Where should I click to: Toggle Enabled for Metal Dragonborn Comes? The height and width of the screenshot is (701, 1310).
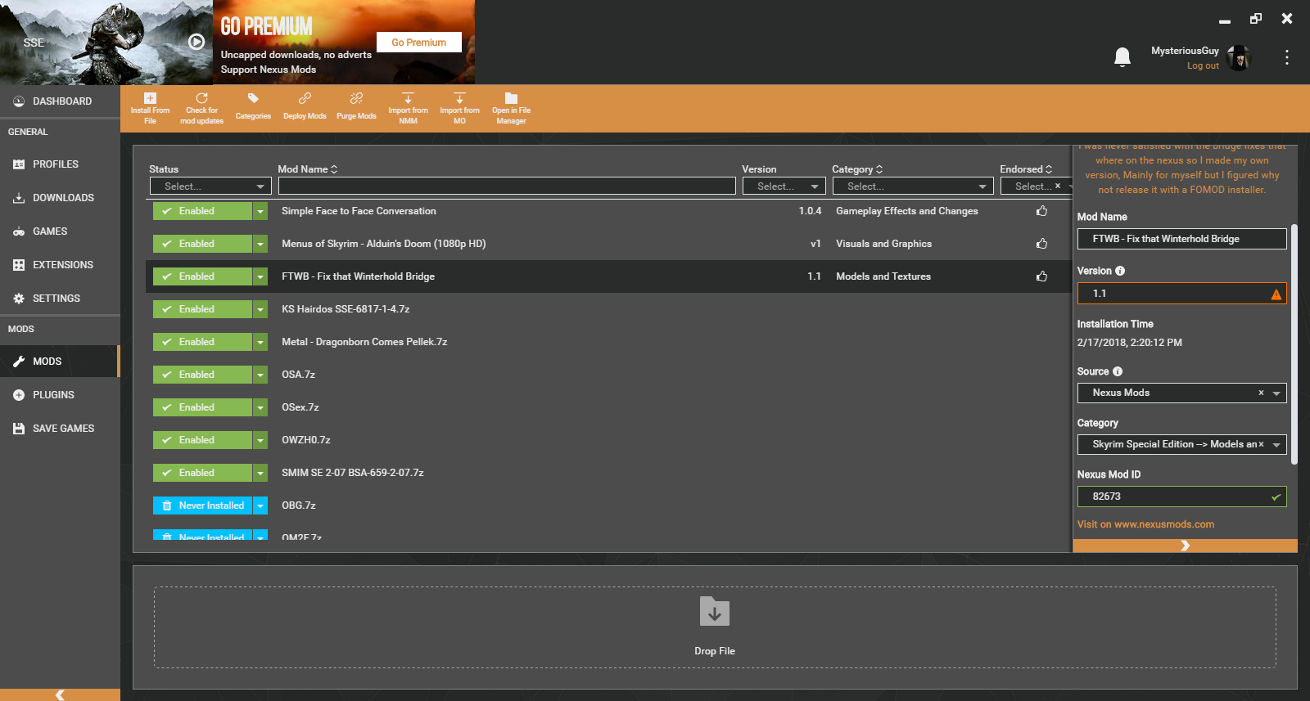point(202,342)
